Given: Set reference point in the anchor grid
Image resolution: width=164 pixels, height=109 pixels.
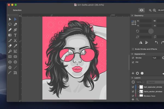Looking at the screenshot, I should (x=134, y=23).
